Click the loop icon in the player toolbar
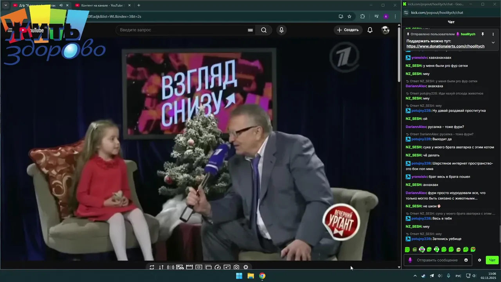501x282 pixels. click(x=152, y=267)
